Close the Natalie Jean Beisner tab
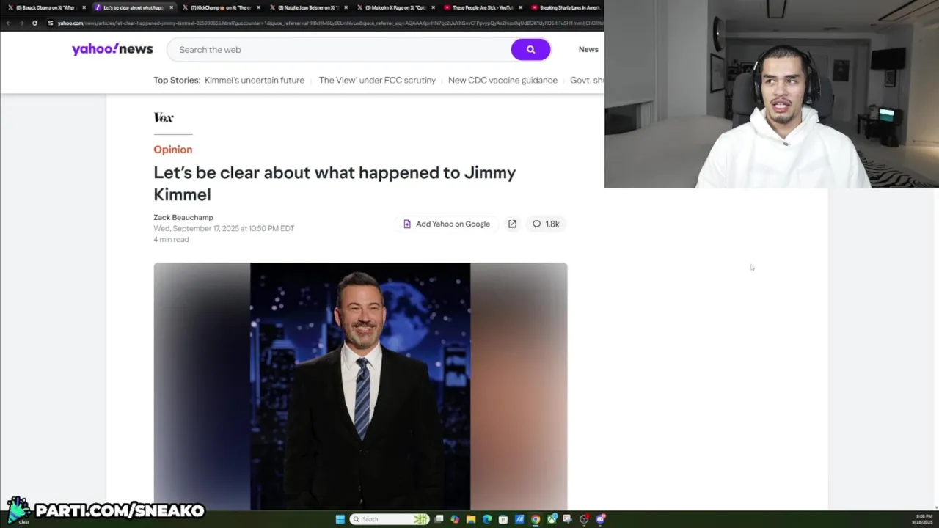939x528 pixels. (x=346, y=7)
